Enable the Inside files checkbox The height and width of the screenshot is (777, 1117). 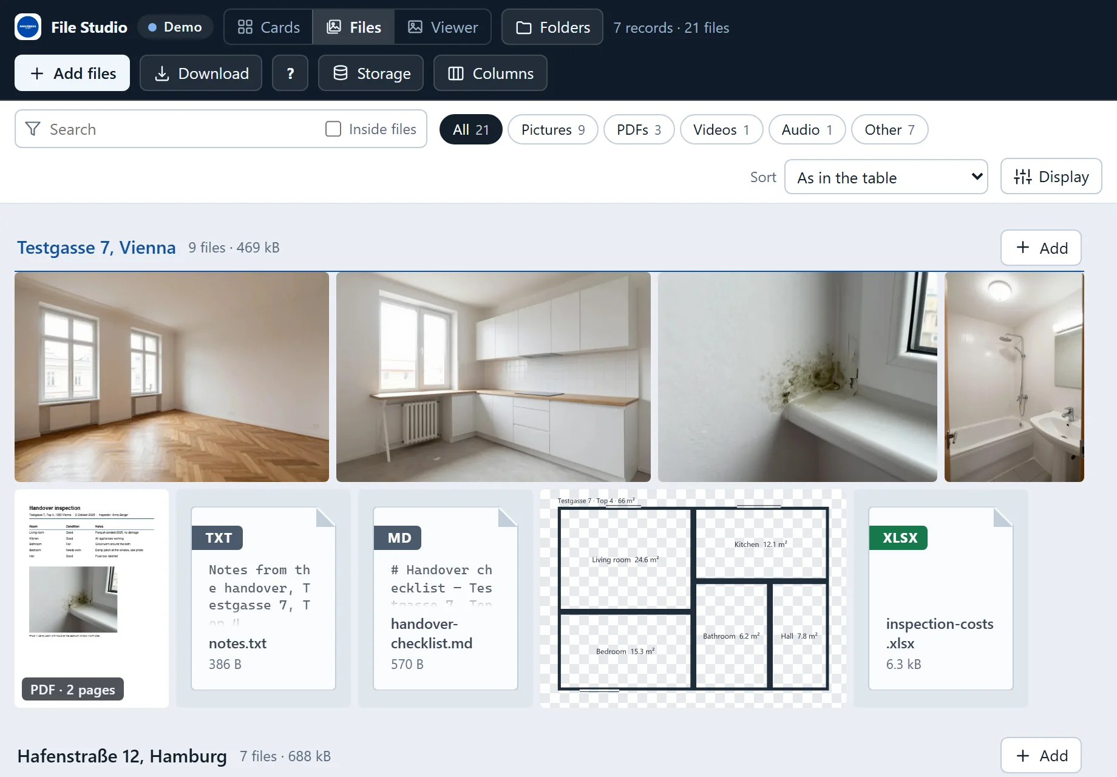pos(333,129)
